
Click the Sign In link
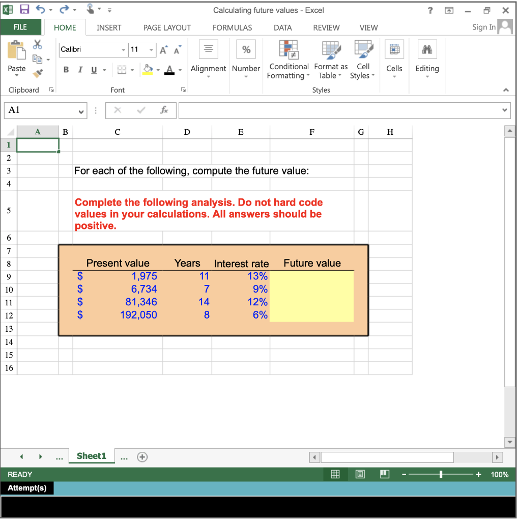(x=483, y=27)
